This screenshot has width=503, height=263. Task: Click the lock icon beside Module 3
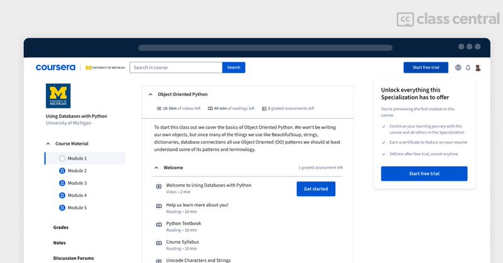tap(62, 183)
